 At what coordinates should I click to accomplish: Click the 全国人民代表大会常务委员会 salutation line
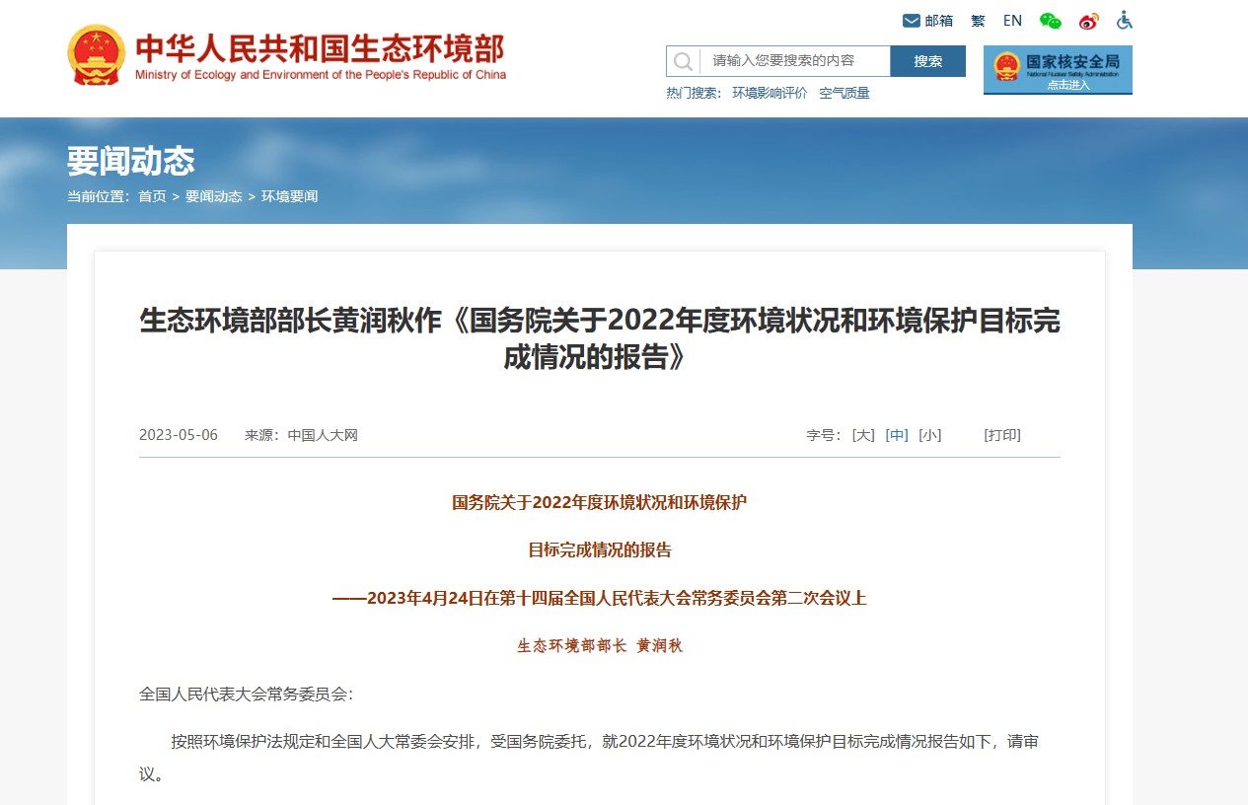coord(246,694)
